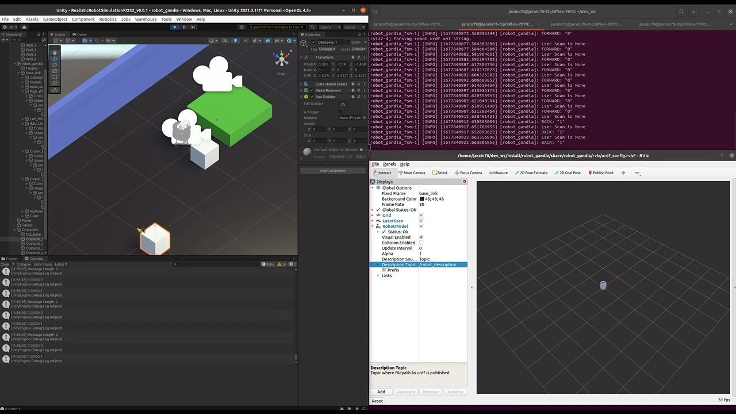Image resolution: width=736 pixels, height=414 pixels.
Task: Click the Unity Step frame button
Action: 193,27
